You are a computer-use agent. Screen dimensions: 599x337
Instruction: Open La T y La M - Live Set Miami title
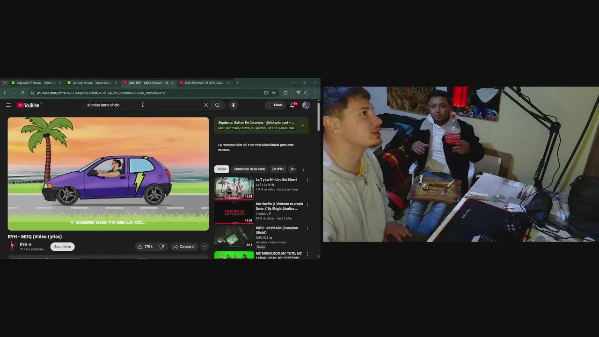click(x=276, y=180)
